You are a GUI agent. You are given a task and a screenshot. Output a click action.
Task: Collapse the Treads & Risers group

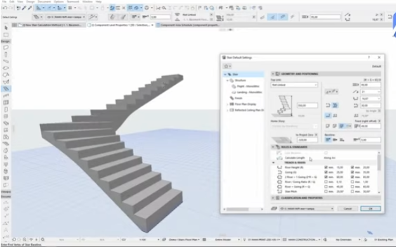click(x=274, y=163)
